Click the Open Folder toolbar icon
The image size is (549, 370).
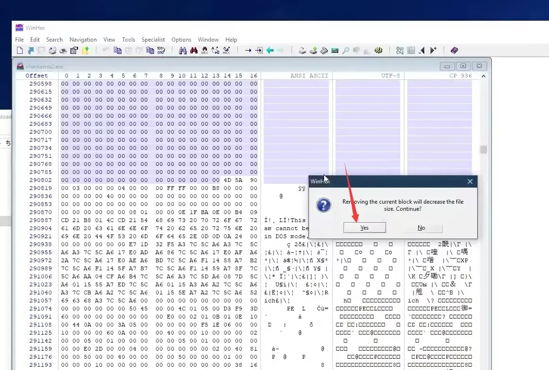[x=85, y=51]
